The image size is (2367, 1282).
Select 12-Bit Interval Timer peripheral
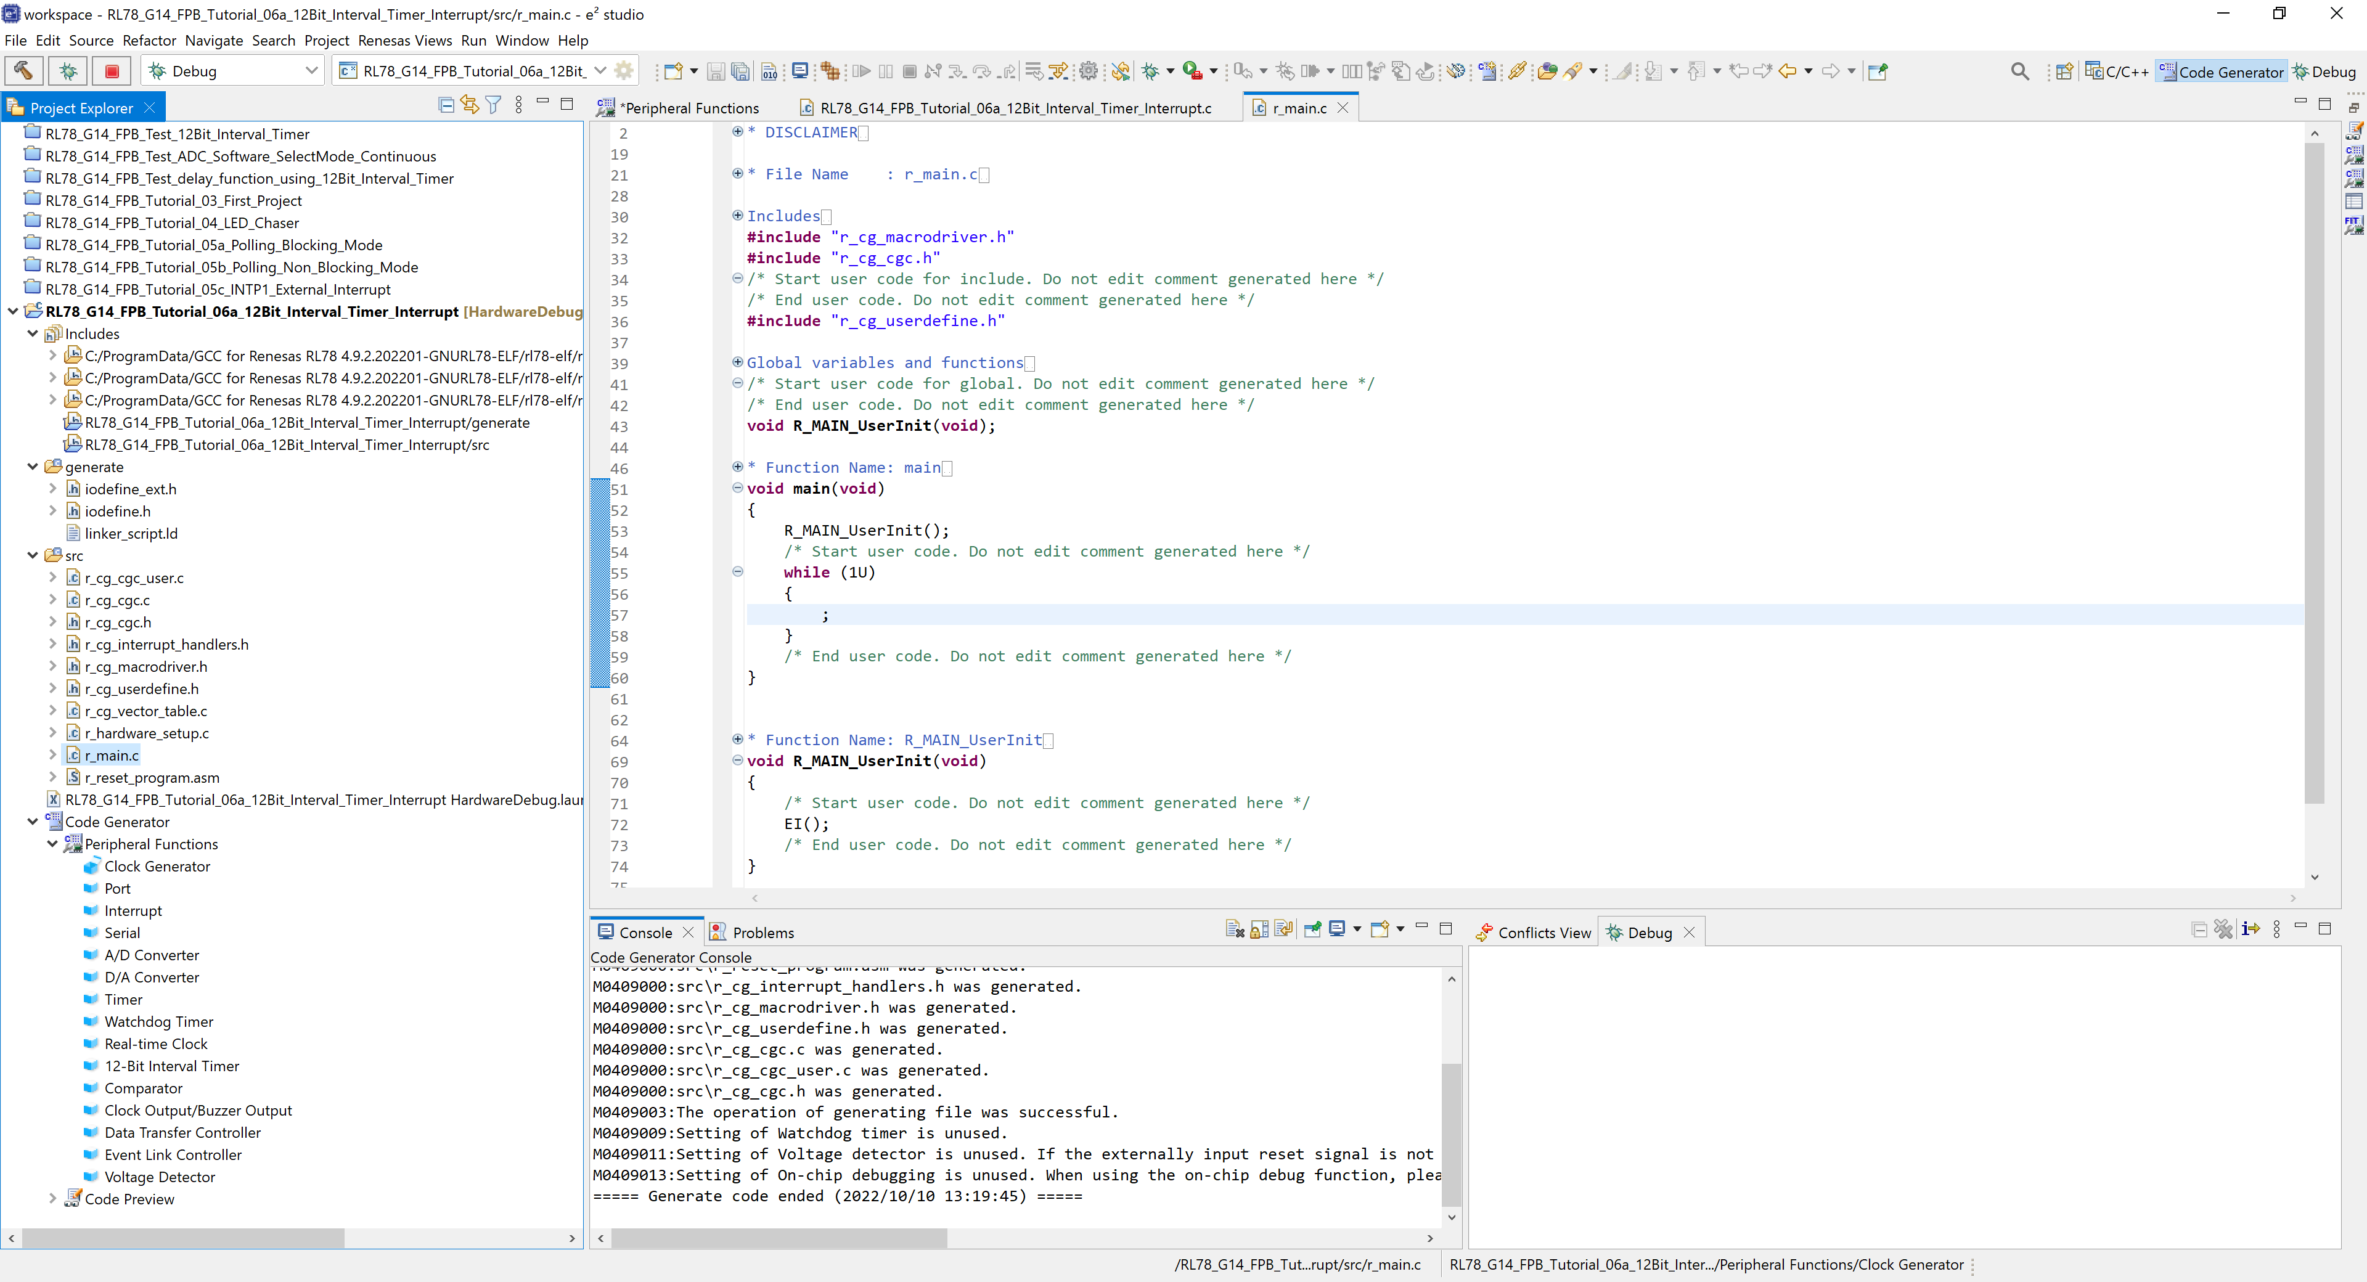pyautogui.click(x=172, y=1065)
